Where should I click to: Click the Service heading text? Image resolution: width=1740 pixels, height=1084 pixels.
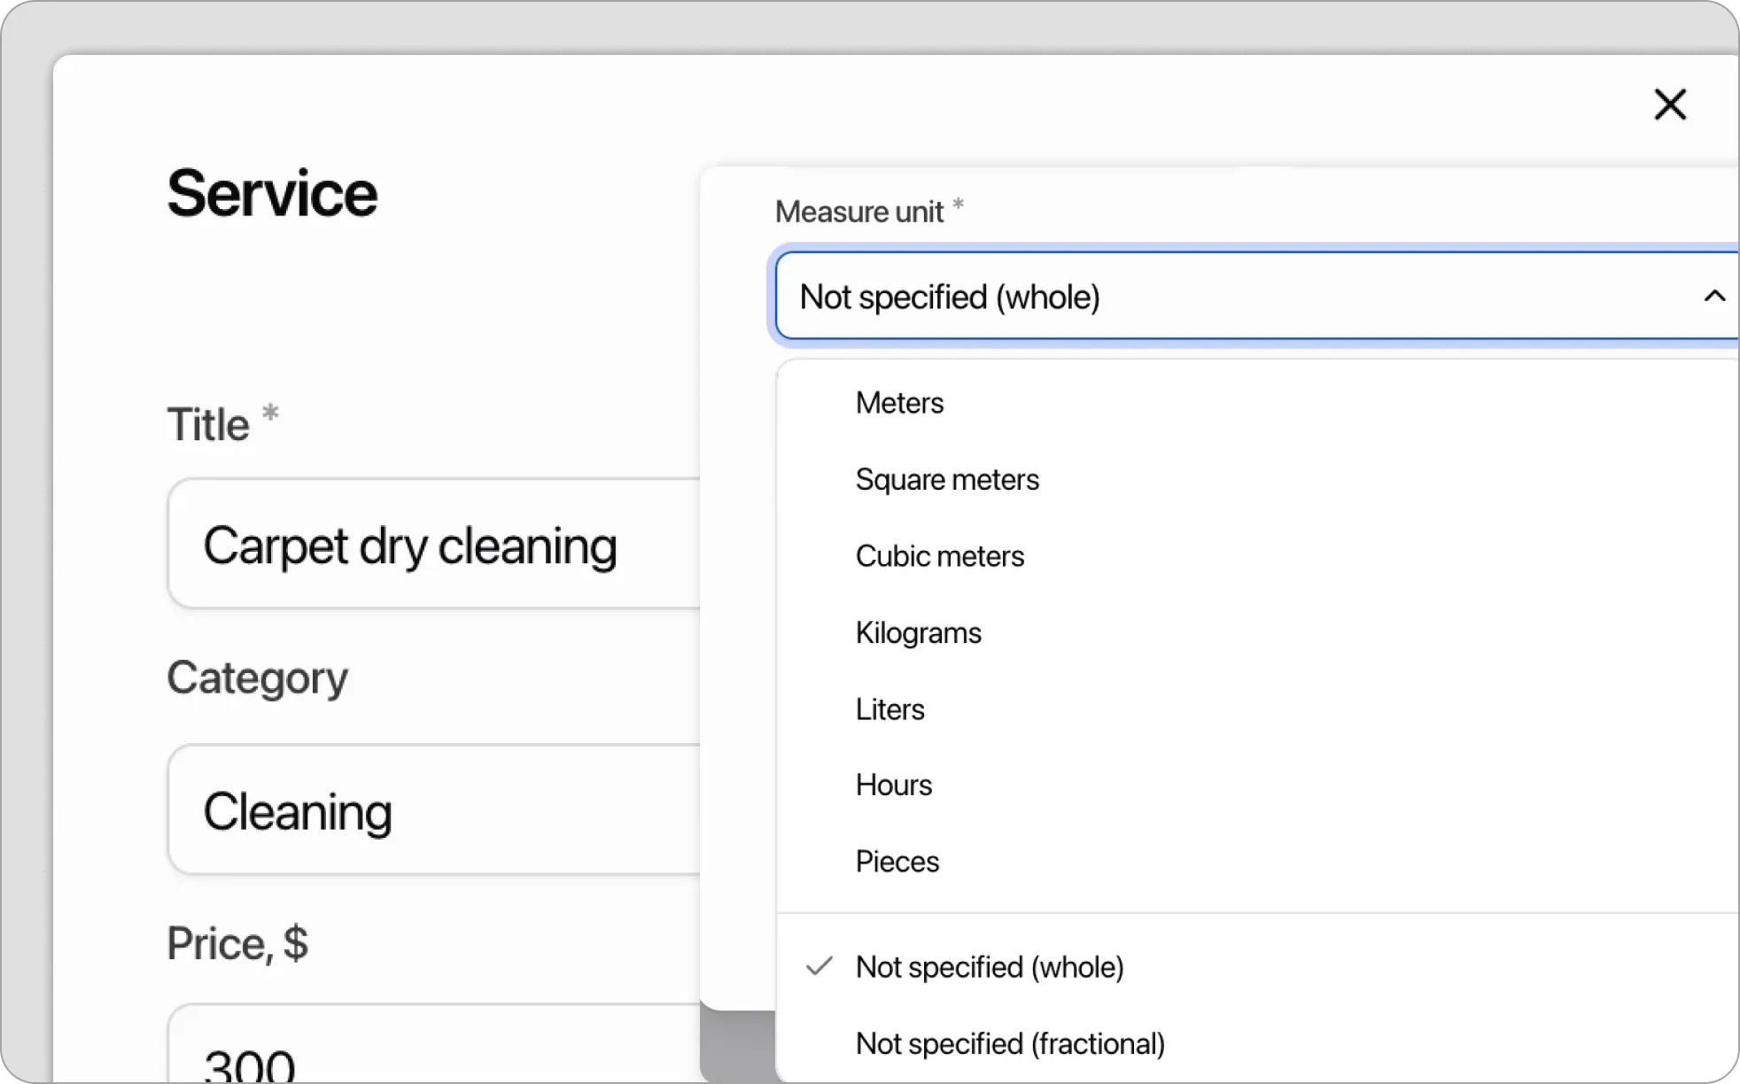coord(272,193)
